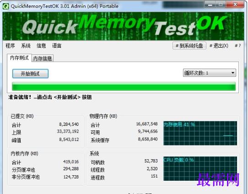The width and height of the screenshot is (248, 194).
Task: Switch to the 内存测试 tab
Action: click(19, 58)
